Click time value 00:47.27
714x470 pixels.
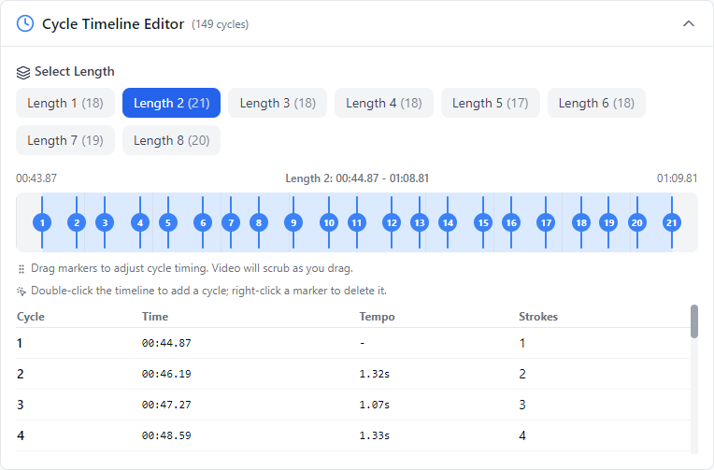[x=166, y=405]
